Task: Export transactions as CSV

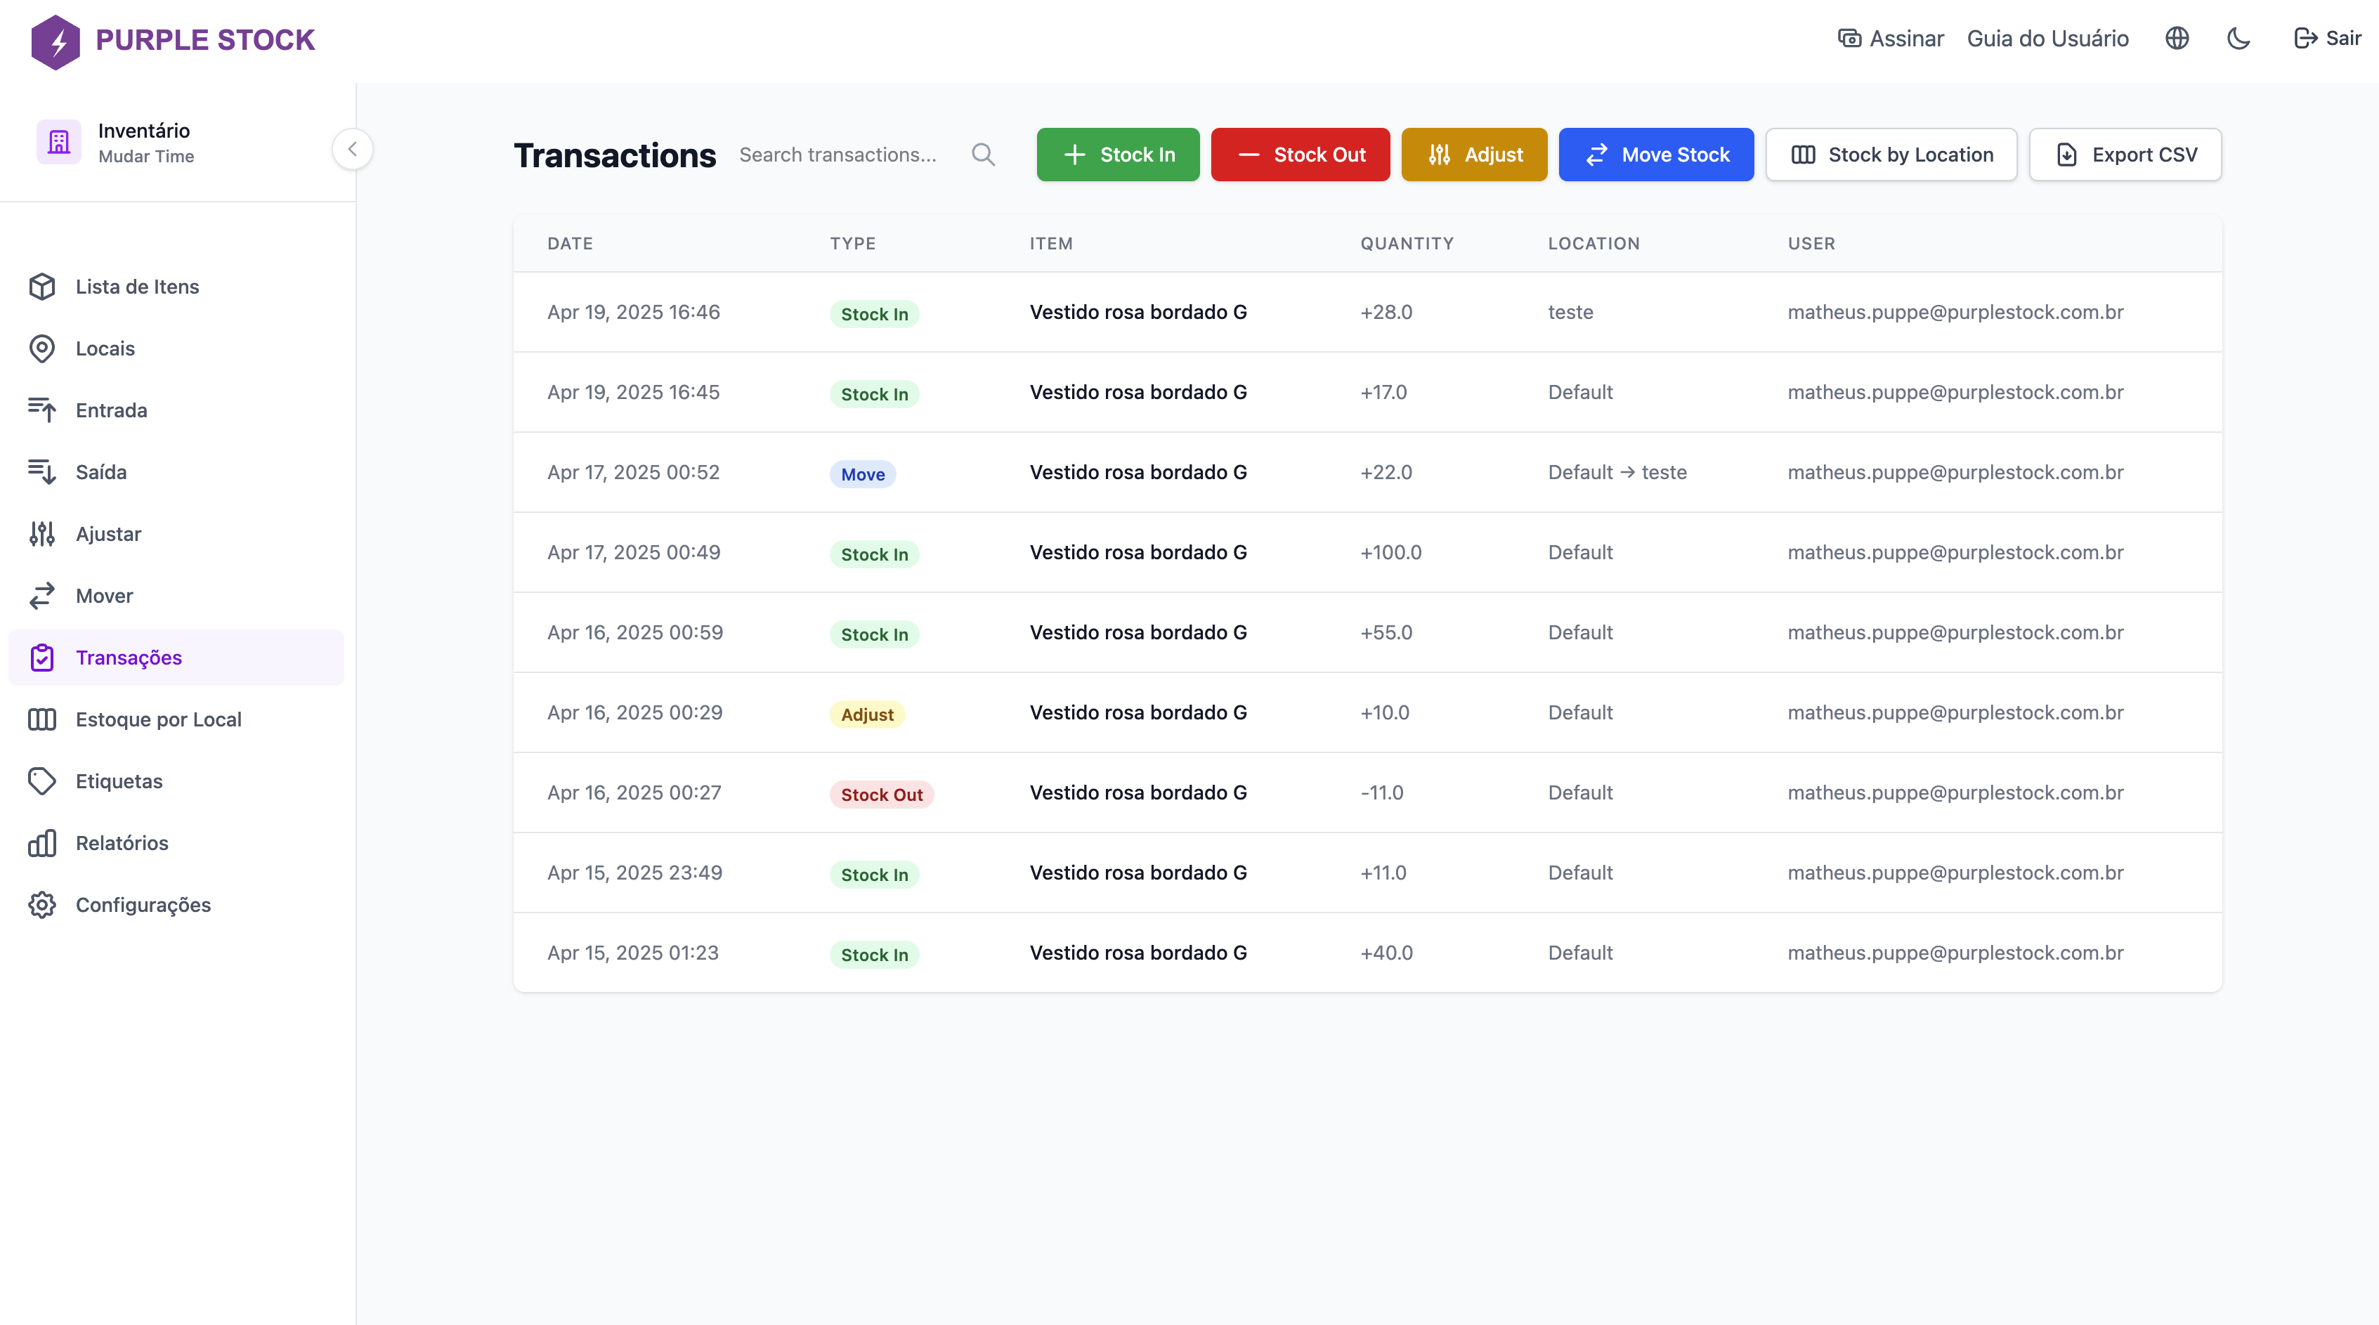Action: click(2125, 154)
